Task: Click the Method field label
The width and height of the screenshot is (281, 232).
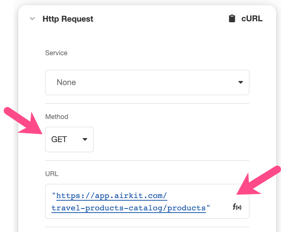Action: click(x=57, y=117)
